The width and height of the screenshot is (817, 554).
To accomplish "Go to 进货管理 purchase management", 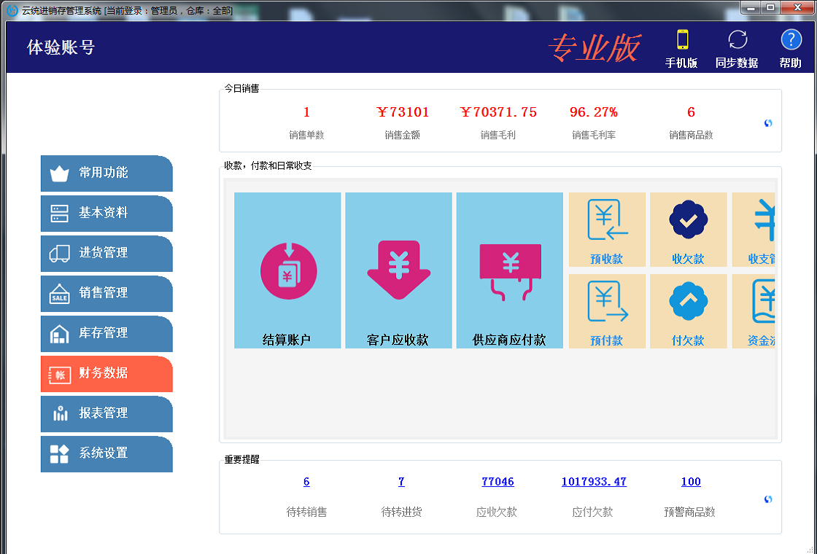I will [x=107, y=253].
